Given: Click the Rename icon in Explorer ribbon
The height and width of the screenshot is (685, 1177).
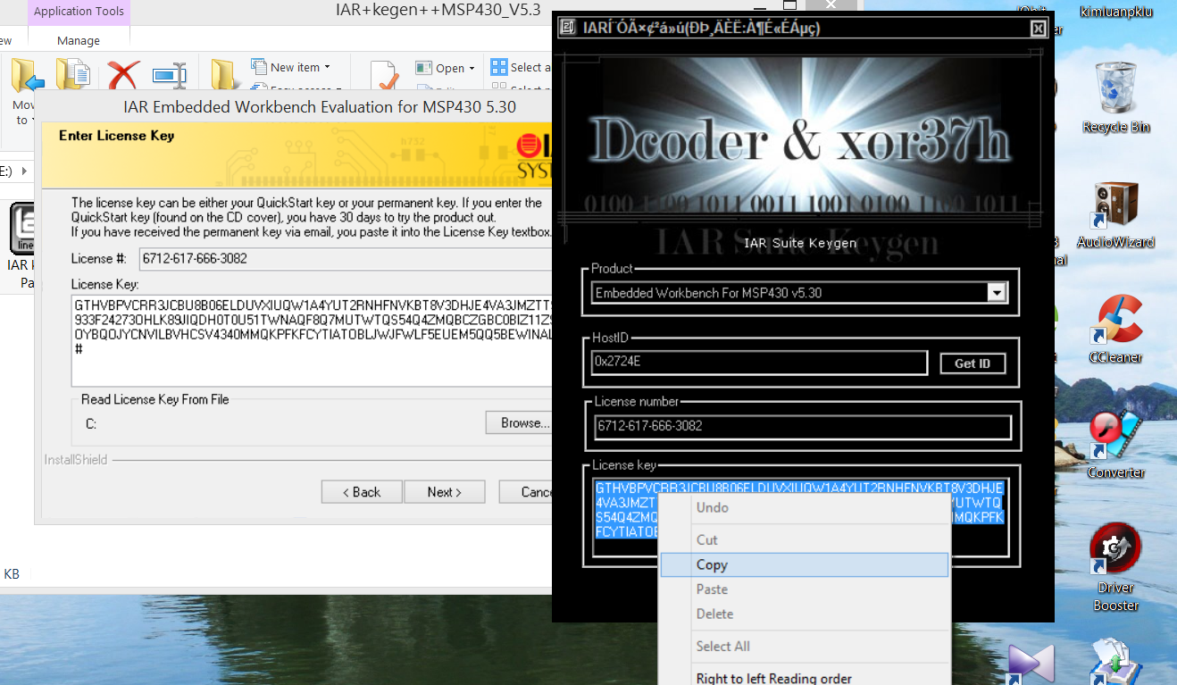Looking at the screenshot, I should pos(169,77).
